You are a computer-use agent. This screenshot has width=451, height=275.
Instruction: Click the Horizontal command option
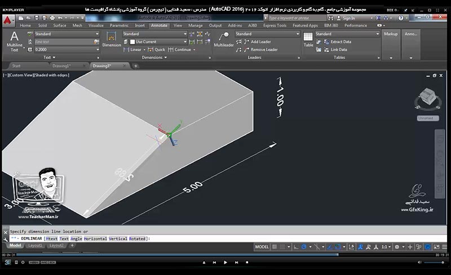tap(95, 238)
